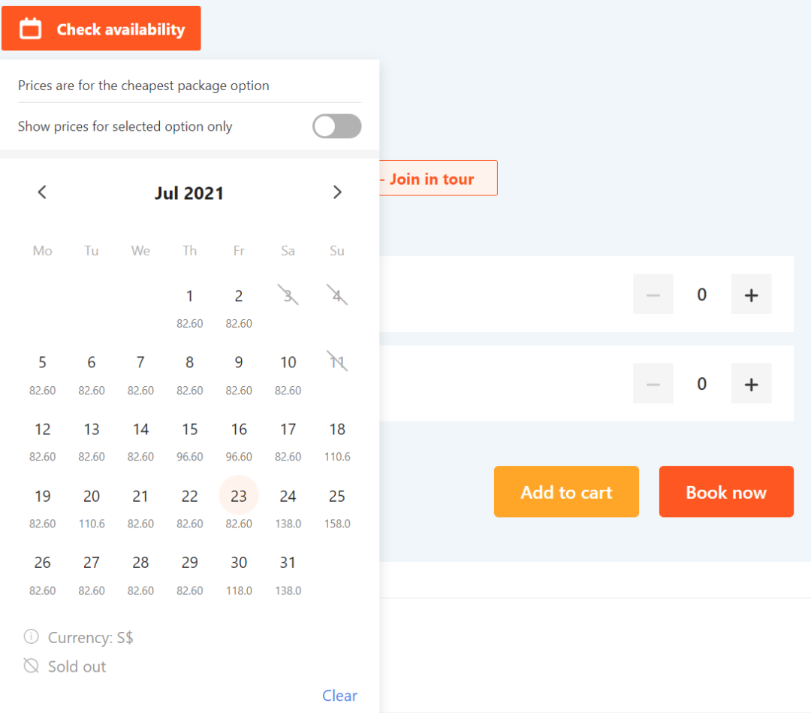Choose July 17 date
Viewport: 811px width, 713px height.
[x=288, y=441]
